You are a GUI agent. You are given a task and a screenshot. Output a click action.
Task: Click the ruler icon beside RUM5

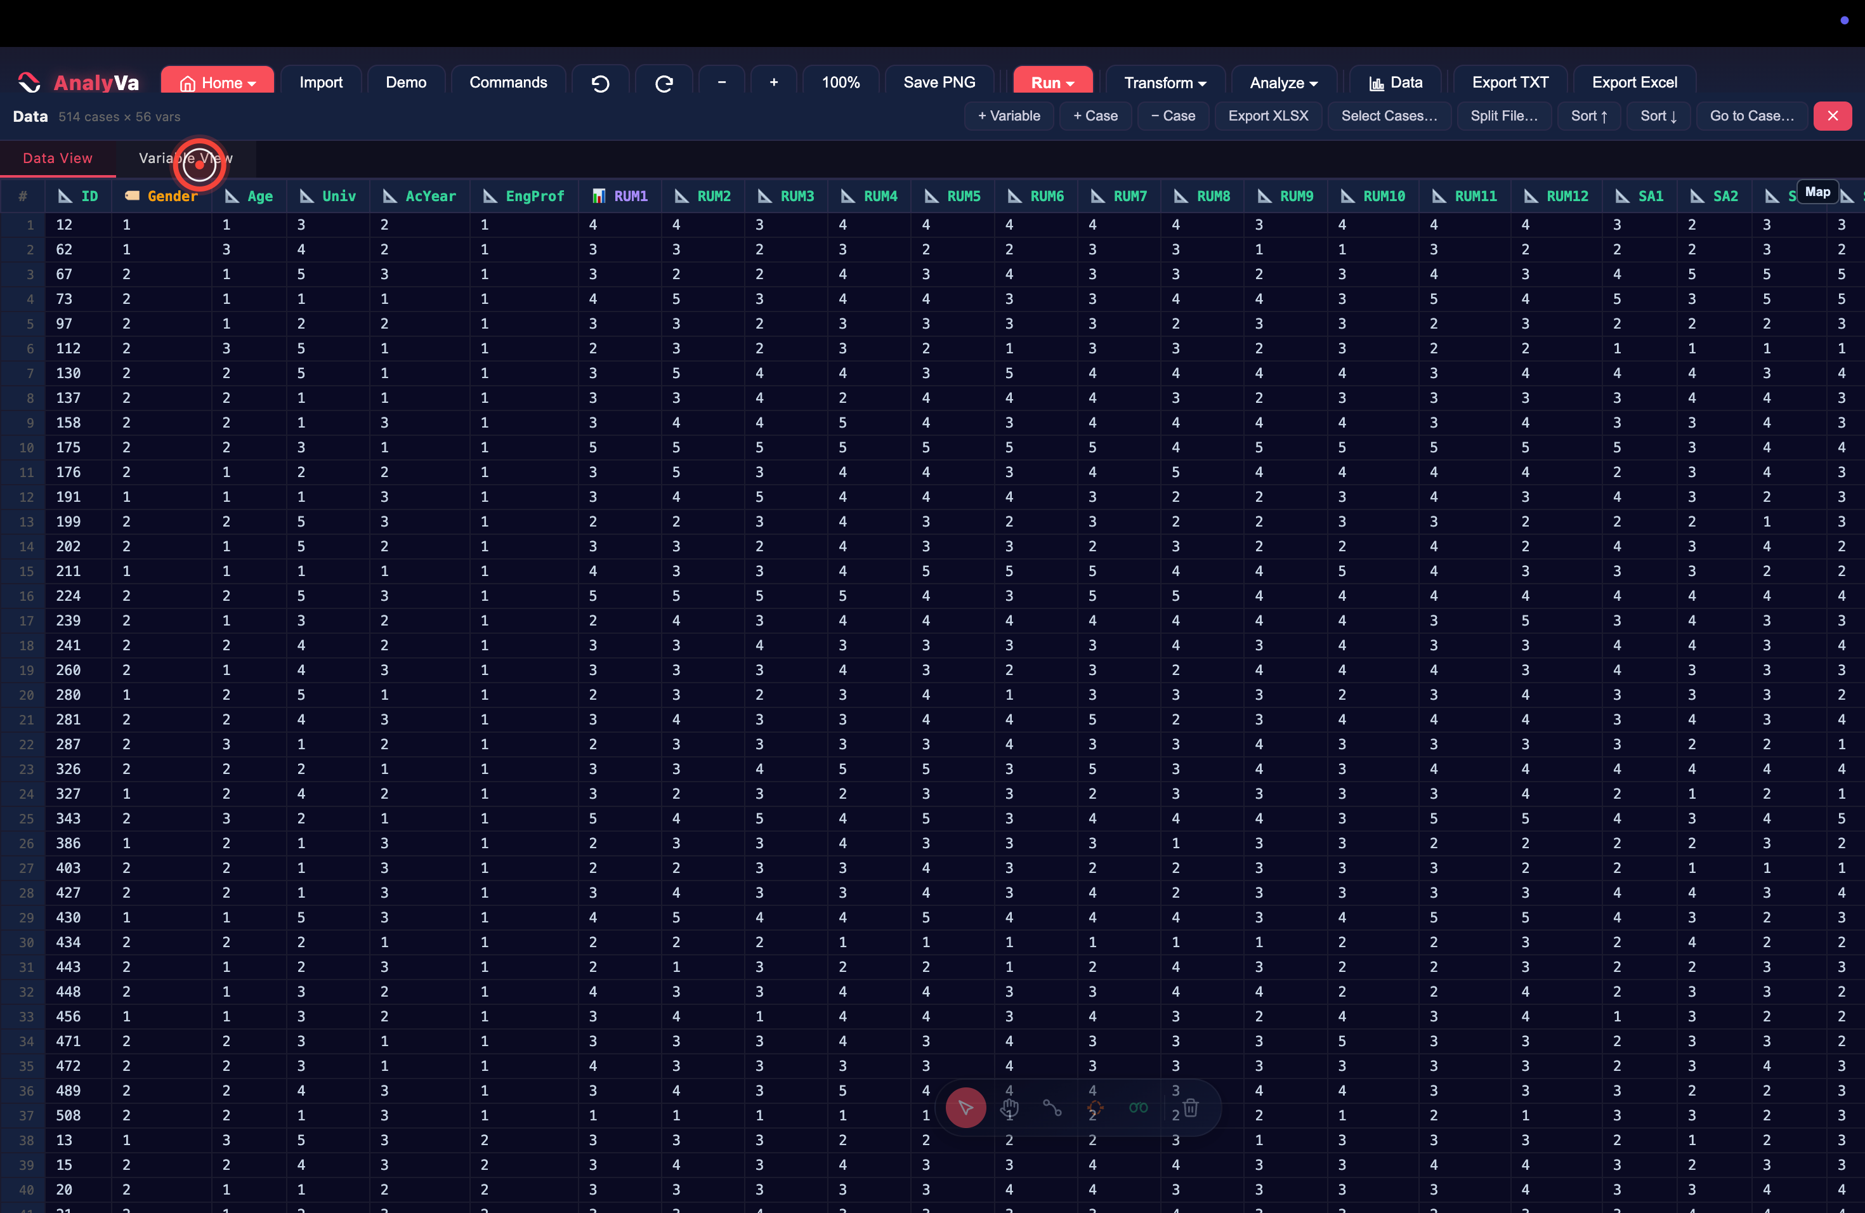pos(931,196)
